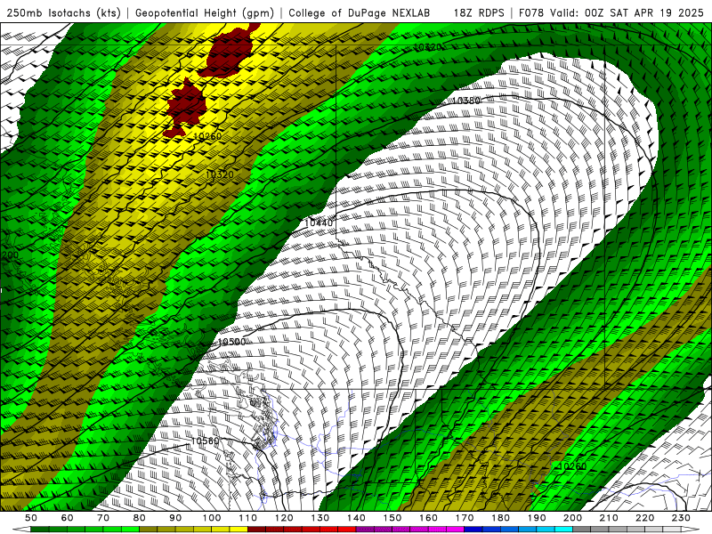Click the 10500 height contour label
This screenshot has height=534, width=712.
(x=231, y=342)
